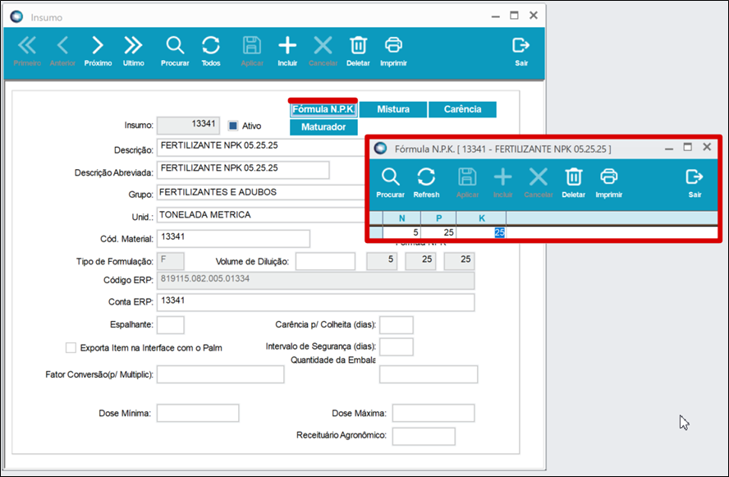The height and width of the screenshot is (477, 729).
Task: Click the row selector cell in NPK grid
Action: click(x=376, y=232)
